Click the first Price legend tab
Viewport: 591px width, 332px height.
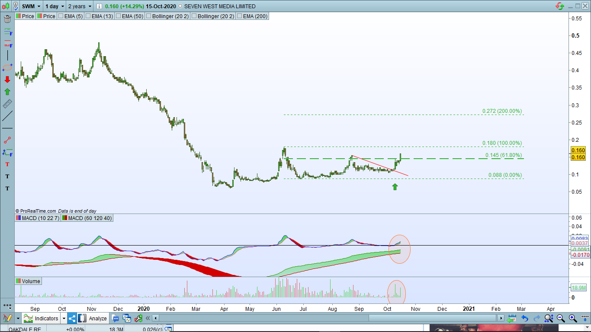pos(25,16)
